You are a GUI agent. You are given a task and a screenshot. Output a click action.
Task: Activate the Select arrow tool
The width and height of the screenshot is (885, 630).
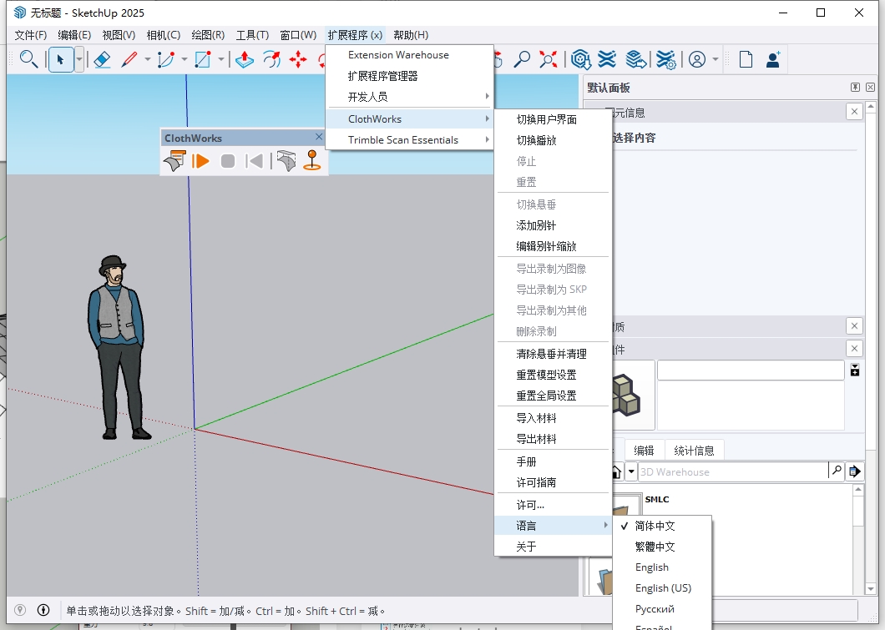pyautogui.click(x=61, y=59)
